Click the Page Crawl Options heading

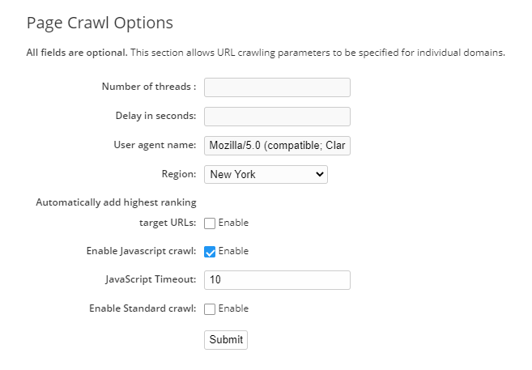[100, 23]
